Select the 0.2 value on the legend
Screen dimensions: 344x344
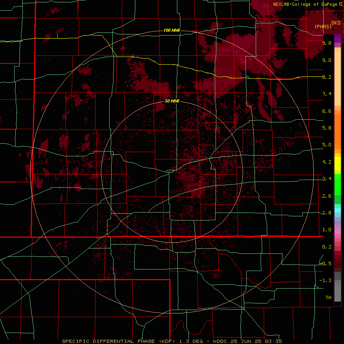click(x=327, y=247)
